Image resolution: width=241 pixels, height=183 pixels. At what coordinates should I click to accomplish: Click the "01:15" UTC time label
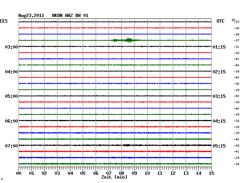[x=219, y=47]
